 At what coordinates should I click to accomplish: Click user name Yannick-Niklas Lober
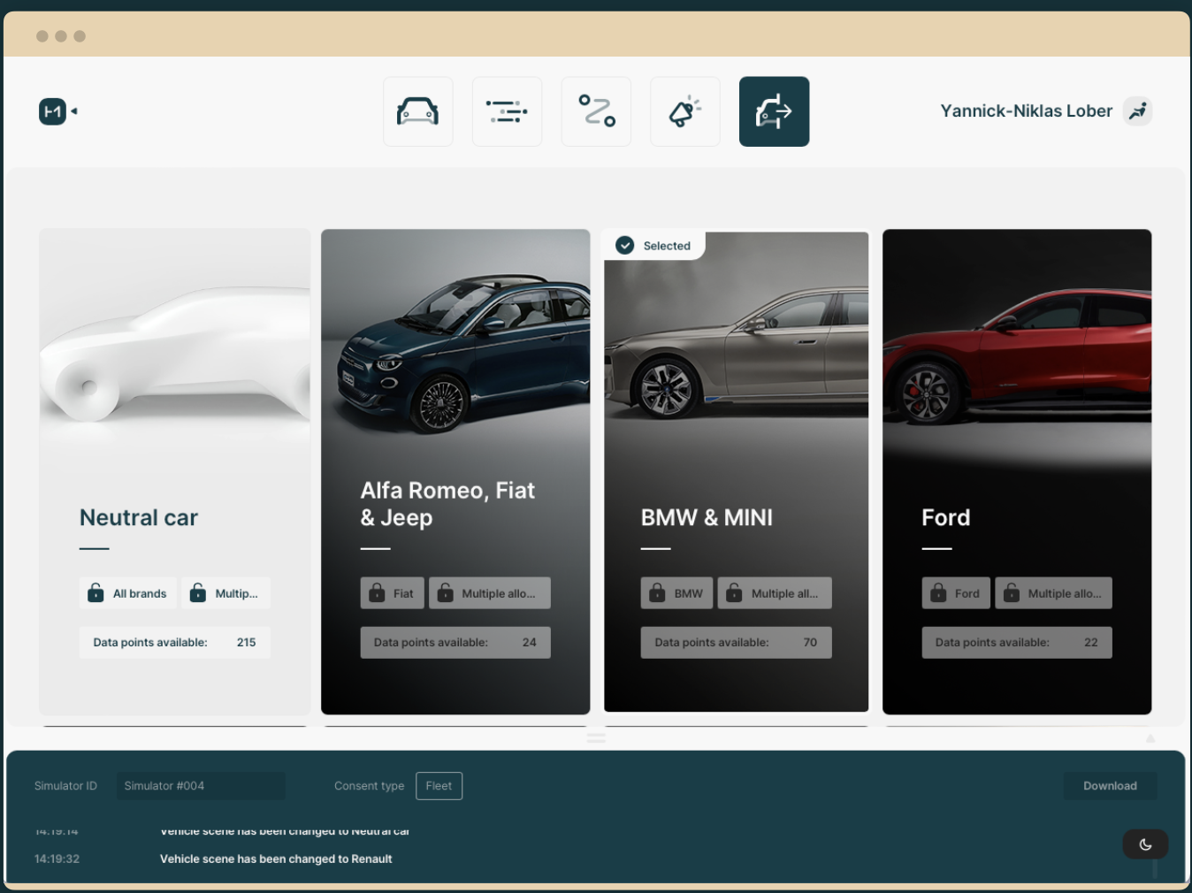pos(1026,111)
